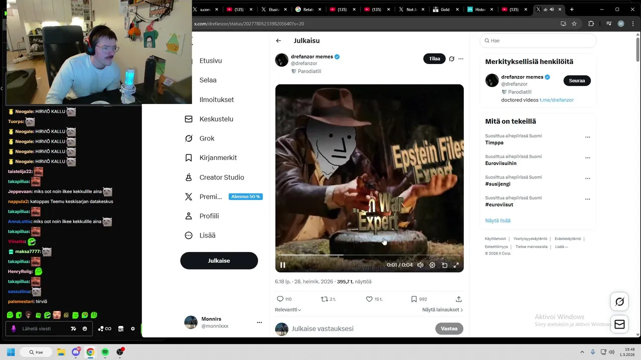
Task: Open the floating Grok button
Action: (x=619, y=301)
